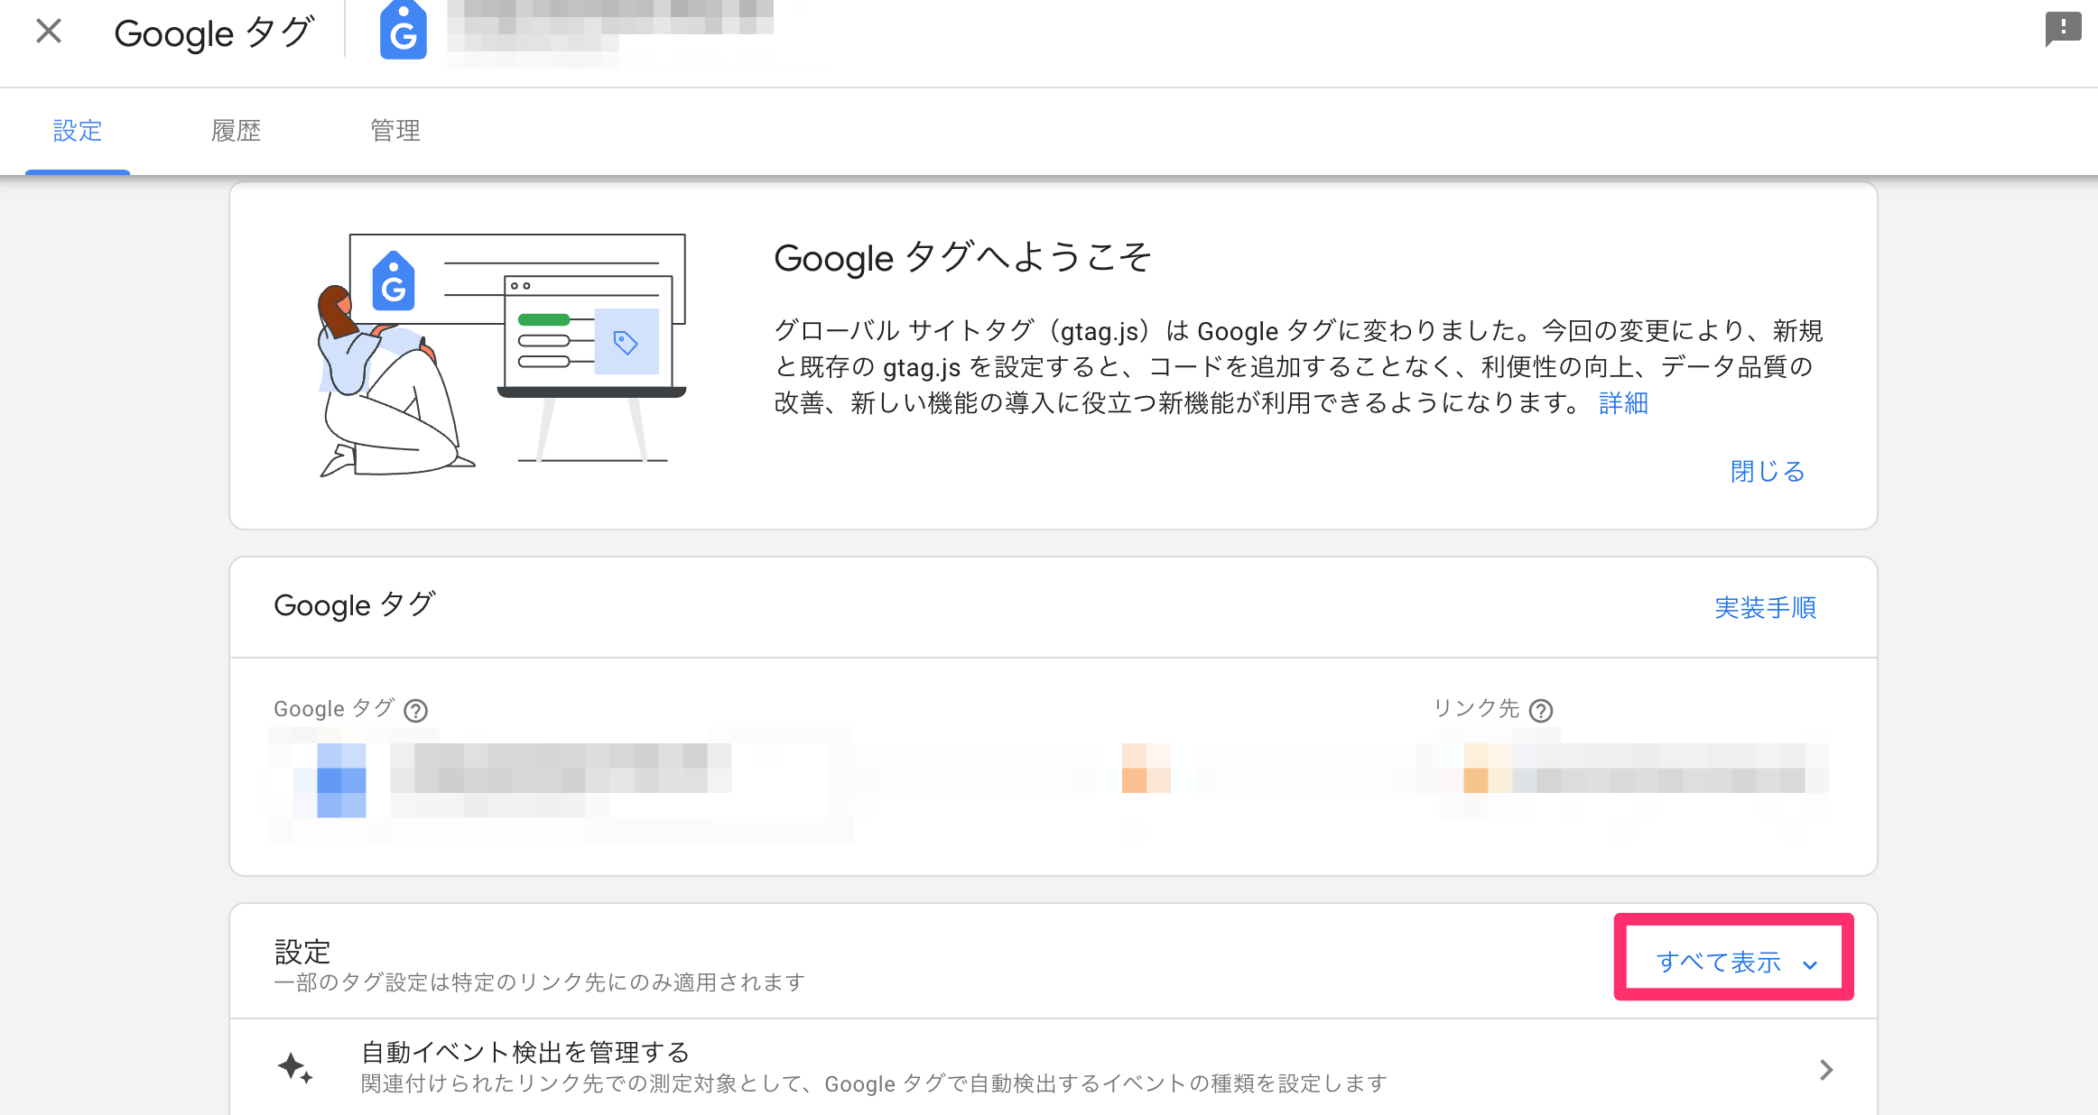The height and width of the screenshot is (1115, 2098).
Task: Switch to the 履歴 tab
Action: pos(237,131)
